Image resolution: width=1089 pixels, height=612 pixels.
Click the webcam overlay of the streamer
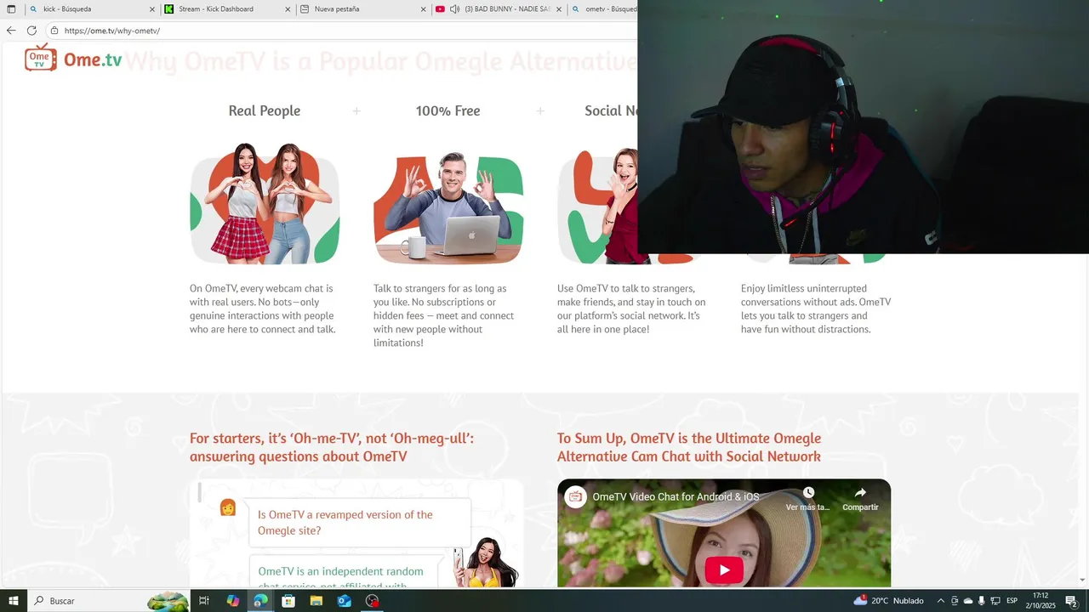(x=863, y=127)
